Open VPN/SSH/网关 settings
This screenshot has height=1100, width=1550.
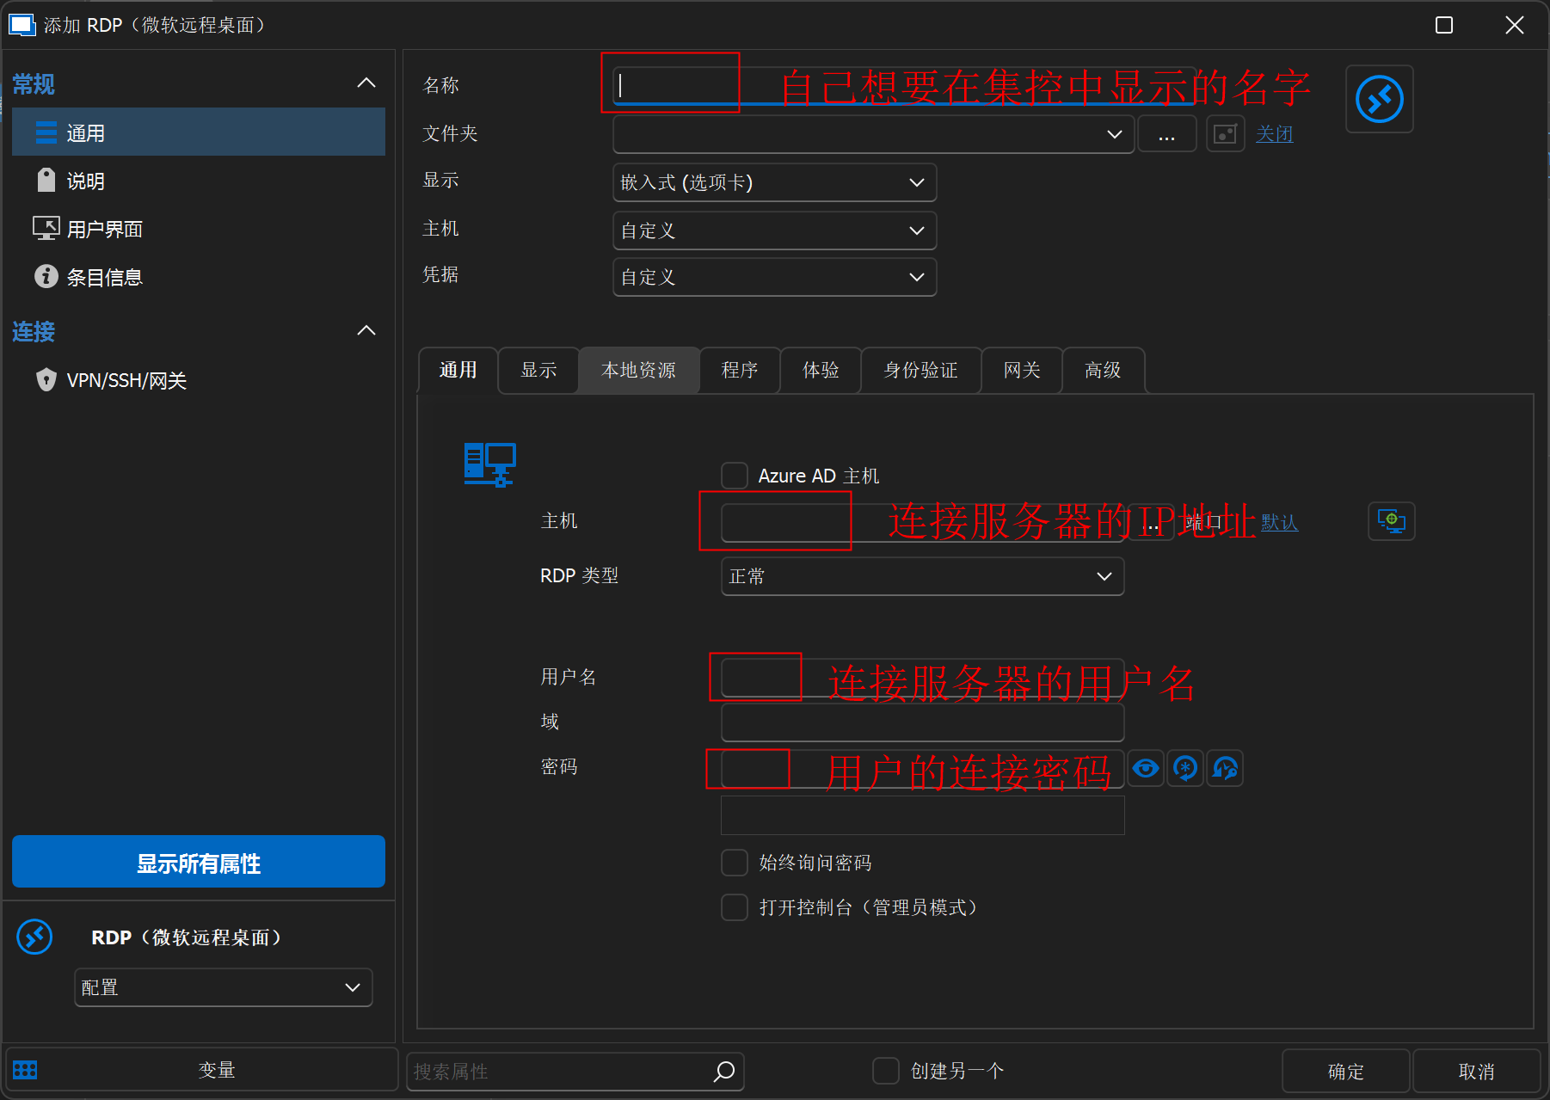point(199,380)
